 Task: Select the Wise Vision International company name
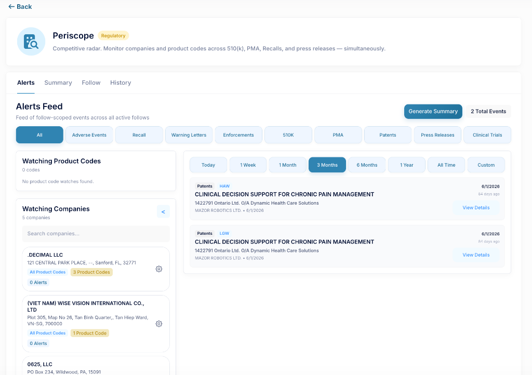[x=86, y=306]
